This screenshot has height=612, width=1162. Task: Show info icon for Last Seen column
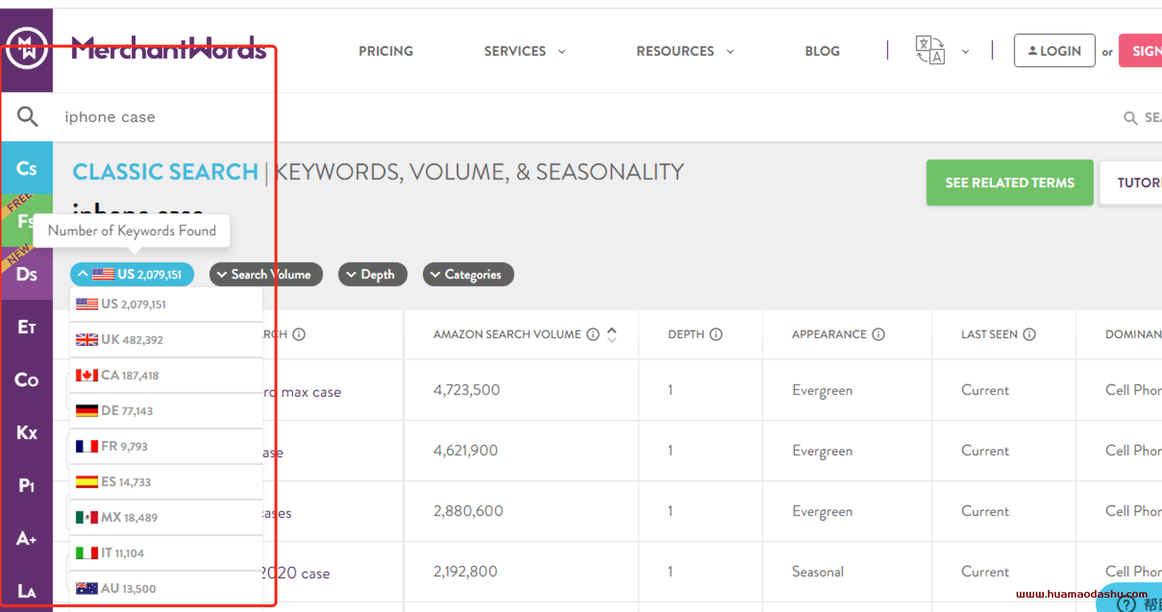pos(1029,334)
